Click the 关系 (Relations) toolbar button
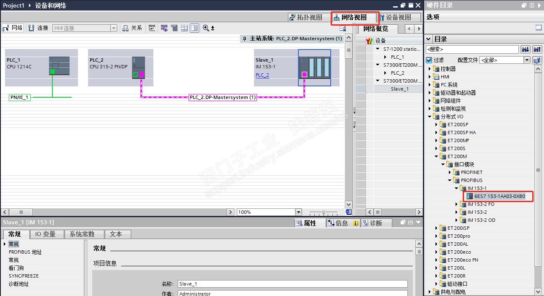The width and height of the screenshot is (544, 296). (x=132, y=28)
